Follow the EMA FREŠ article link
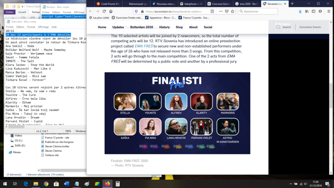Image resolution: width=334 pixels, height=188 pixels. [144, 46]
